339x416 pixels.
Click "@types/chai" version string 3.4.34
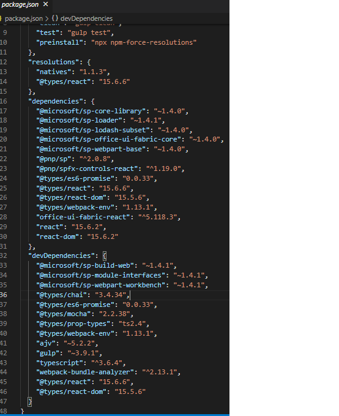[x=110, y=295]
